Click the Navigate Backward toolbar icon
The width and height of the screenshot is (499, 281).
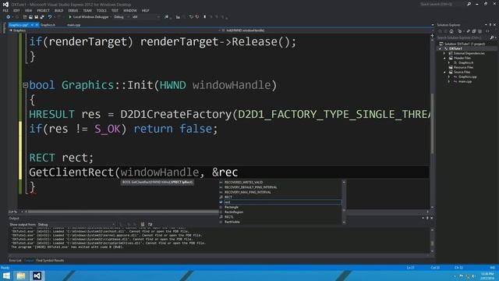(9, 17)
